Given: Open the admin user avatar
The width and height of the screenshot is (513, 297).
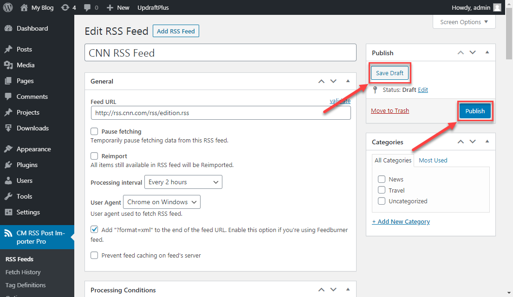Looking at the screenshot, I should coord(497,7).
